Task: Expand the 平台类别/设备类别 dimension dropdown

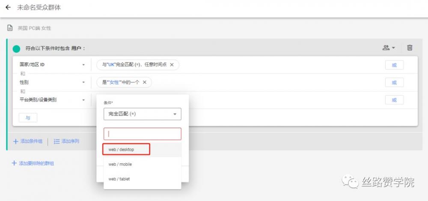Action: tap(83, 100)
